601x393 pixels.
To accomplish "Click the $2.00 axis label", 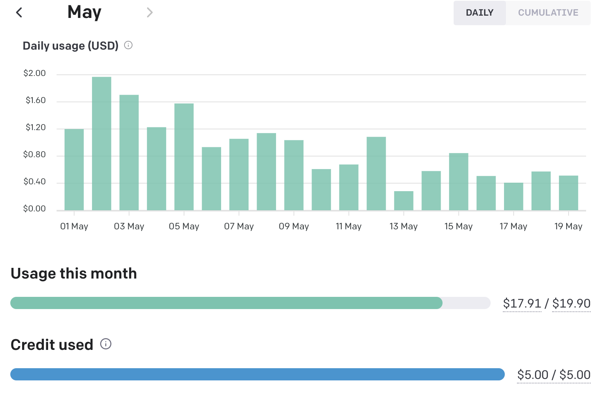I will [x=34, y=73].
